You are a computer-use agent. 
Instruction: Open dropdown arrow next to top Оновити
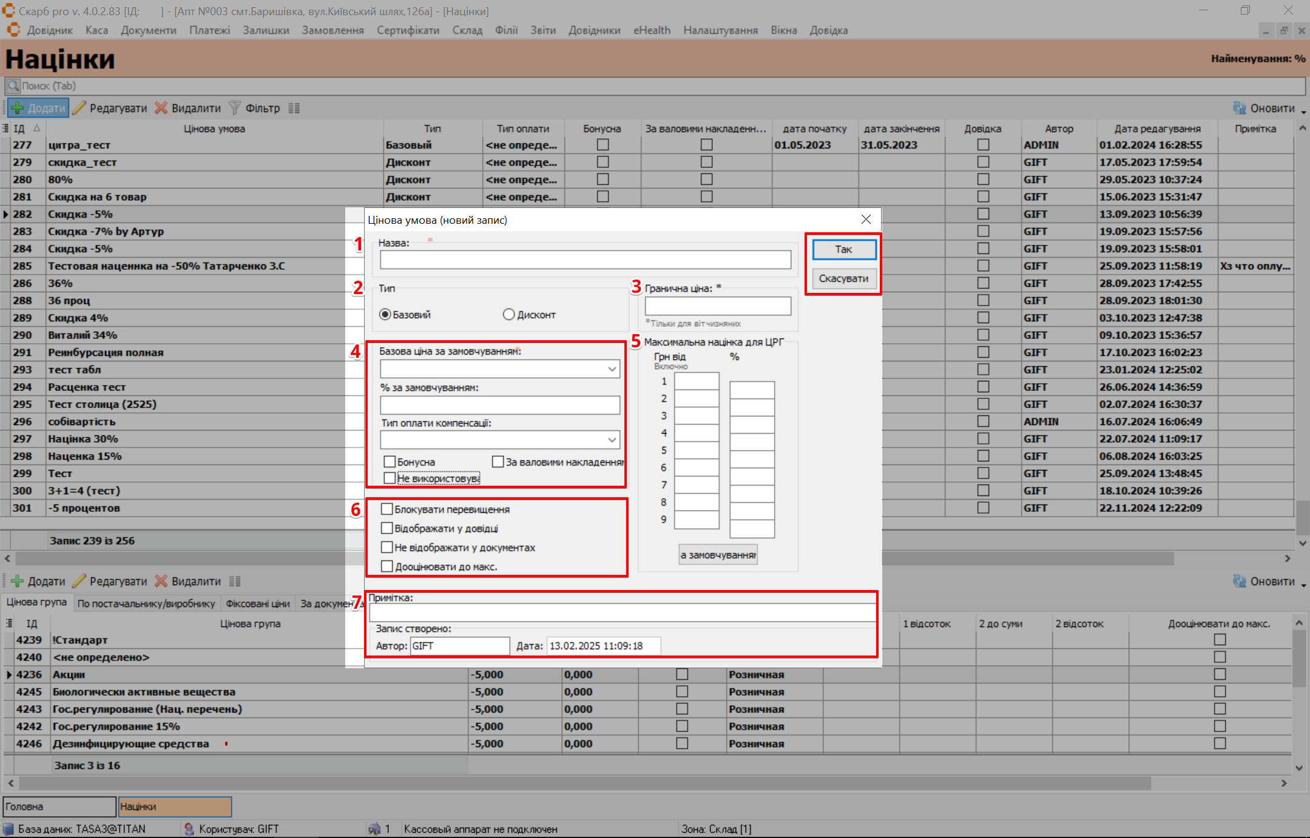[1303, 111]
